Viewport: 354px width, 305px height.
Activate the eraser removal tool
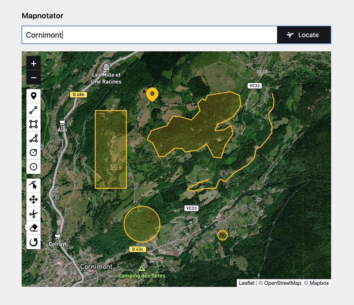click(x=34, y=228)
